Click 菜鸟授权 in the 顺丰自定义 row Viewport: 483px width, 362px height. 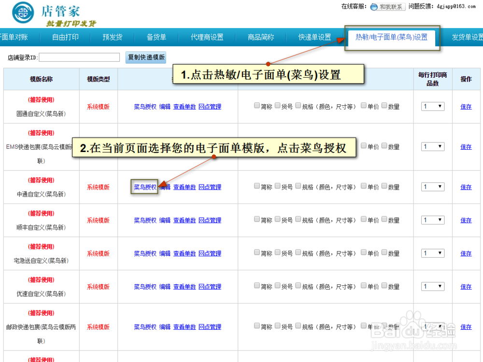click(145, 220)
